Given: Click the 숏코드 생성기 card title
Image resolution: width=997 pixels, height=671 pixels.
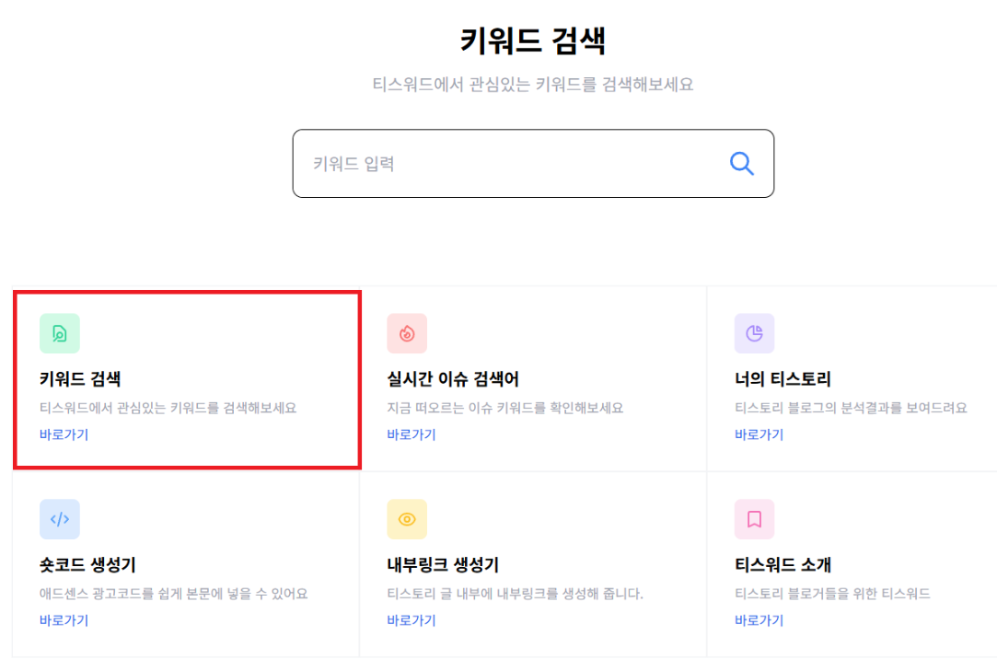Looking at the screenshot, I should click(x=87, y=565).
